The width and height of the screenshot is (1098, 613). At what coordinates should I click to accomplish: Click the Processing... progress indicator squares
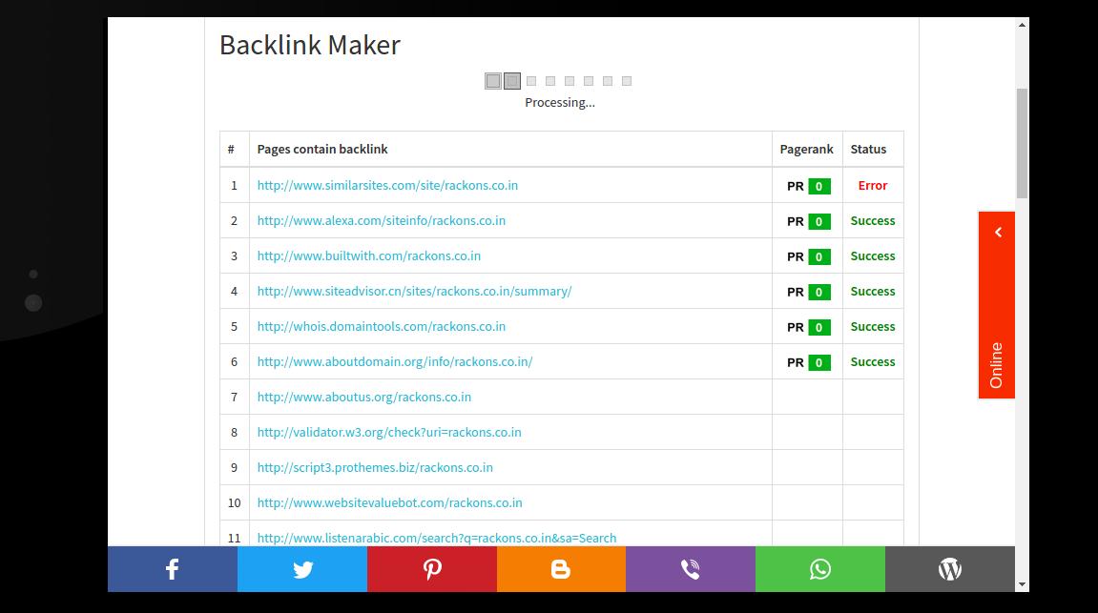(559, 81)
